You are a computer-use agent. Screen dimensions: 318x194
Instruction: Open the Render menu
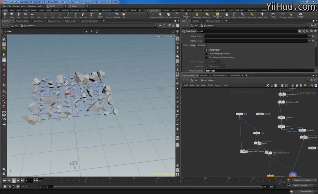16,6
